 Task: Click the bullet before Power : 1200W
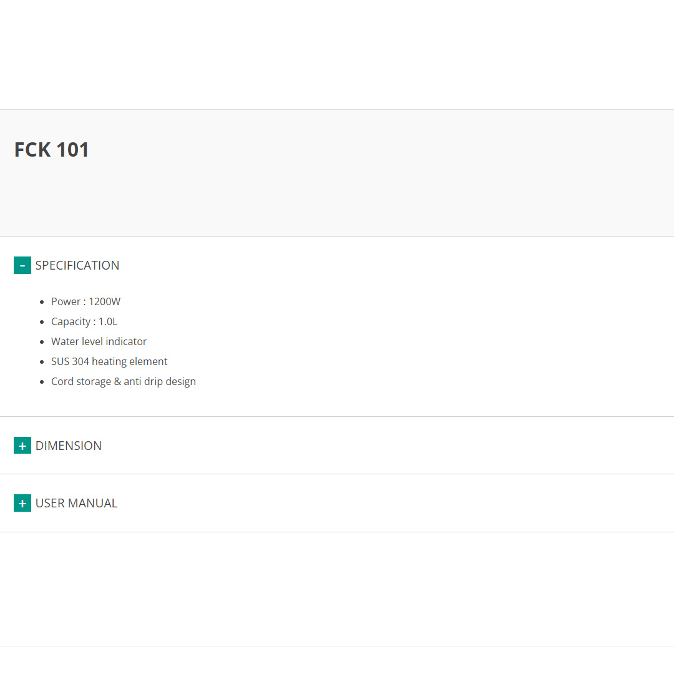[42, 302]
